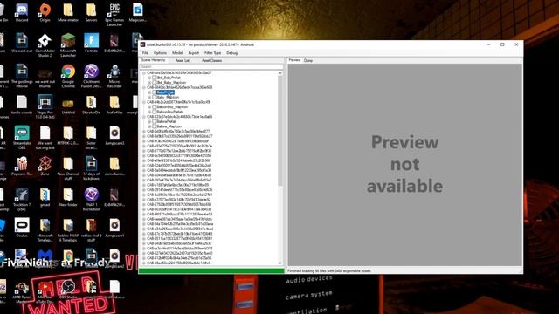Click the AssetStudioGUI title bar app icon
The image size is (559, 314).
142,44
